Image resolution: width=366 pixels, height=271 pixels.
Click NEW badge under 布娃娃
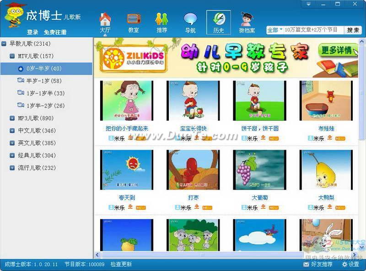[x=340, y=139]
